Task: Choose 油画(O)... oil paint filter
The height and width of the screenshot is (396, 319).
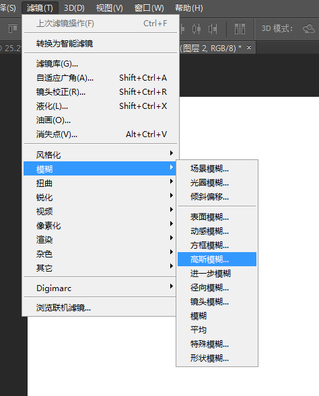Action: tap(100, 120)
